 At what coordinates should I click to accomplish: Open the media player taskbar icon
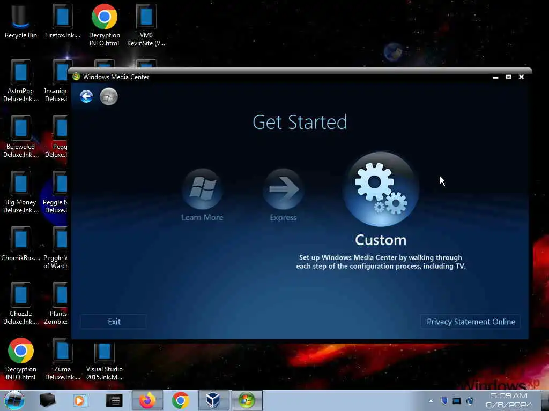pyautogui.click(x=79, y=400)
